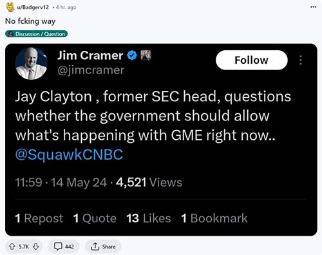Image resolution: width=322 pixels, height=255 pixels.
Task: Click Jim Cramer's verified badge
Action: click(132, 55)
